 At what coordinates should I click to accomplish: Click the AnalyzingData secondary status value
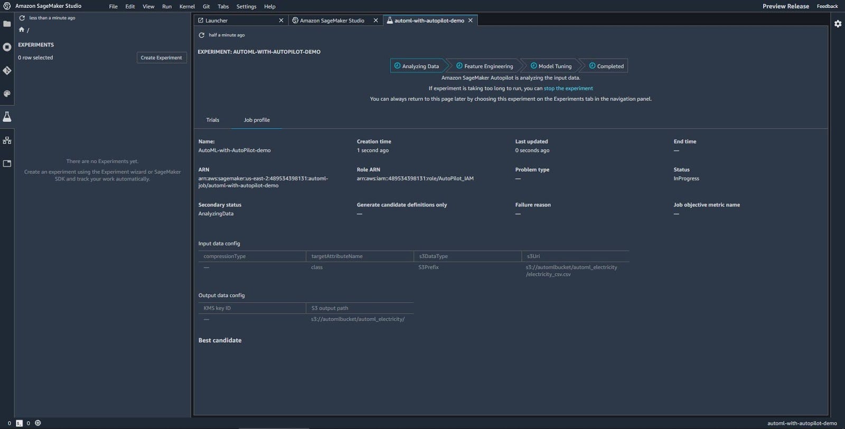(x=215, y=214)
